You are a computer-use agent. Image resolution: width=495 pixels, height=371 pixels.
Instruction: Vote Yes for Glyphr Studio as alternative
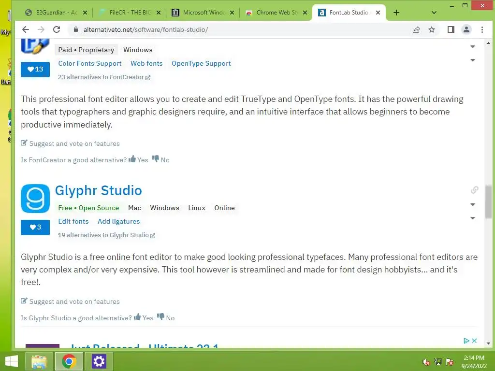pos(144,318)
